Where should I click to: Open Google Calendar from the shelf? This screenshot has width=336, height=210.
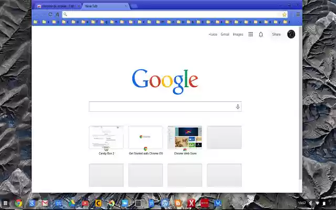pos(58,203)
